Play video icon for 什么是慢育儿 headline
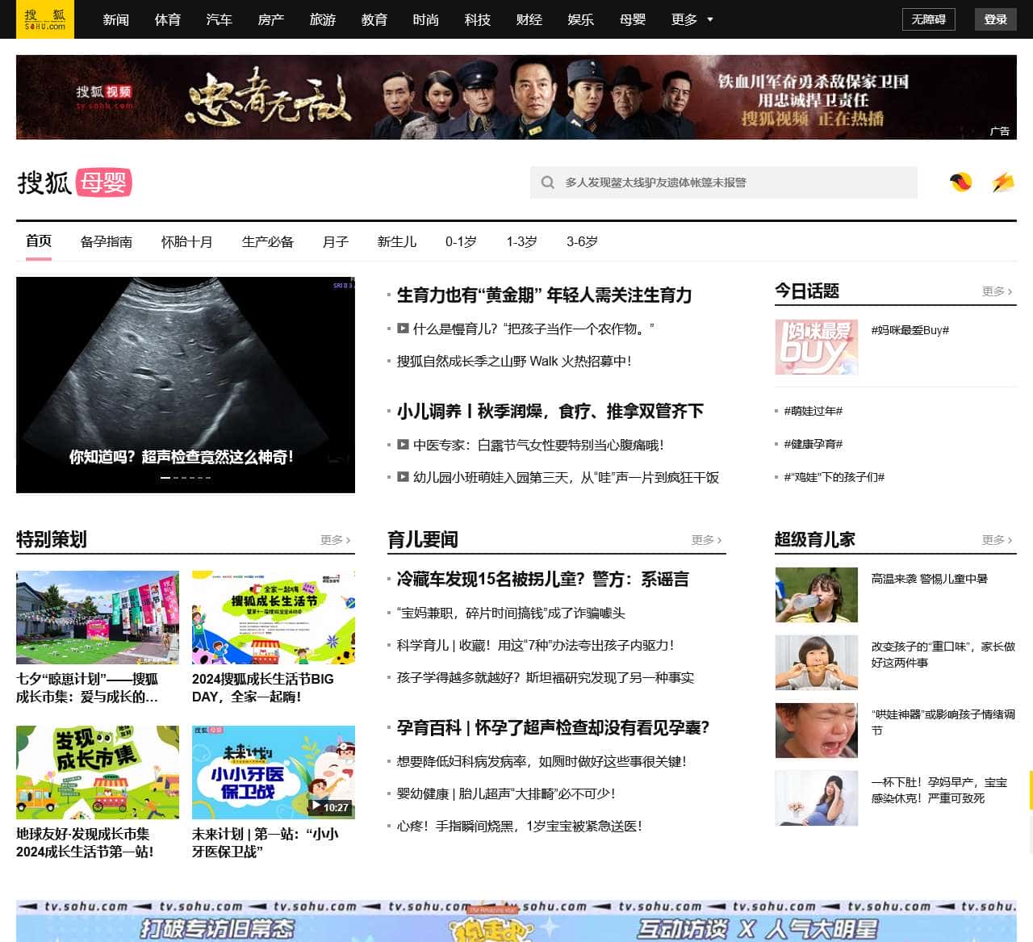 (403, 329)
